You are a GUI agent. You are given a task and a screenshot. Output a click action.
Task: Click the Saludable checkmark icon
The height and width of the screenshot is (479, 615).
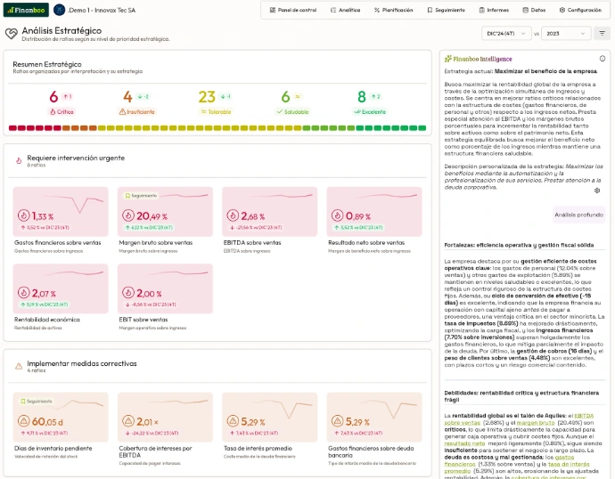(280, 112)
